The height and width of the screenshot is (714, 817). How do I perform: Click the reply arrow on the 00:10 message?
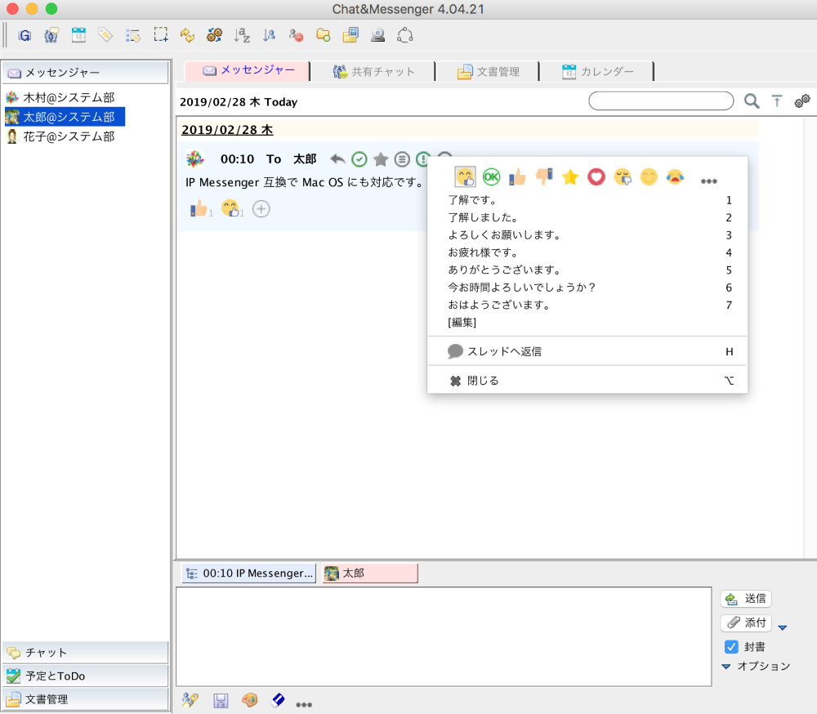point(337,159)
